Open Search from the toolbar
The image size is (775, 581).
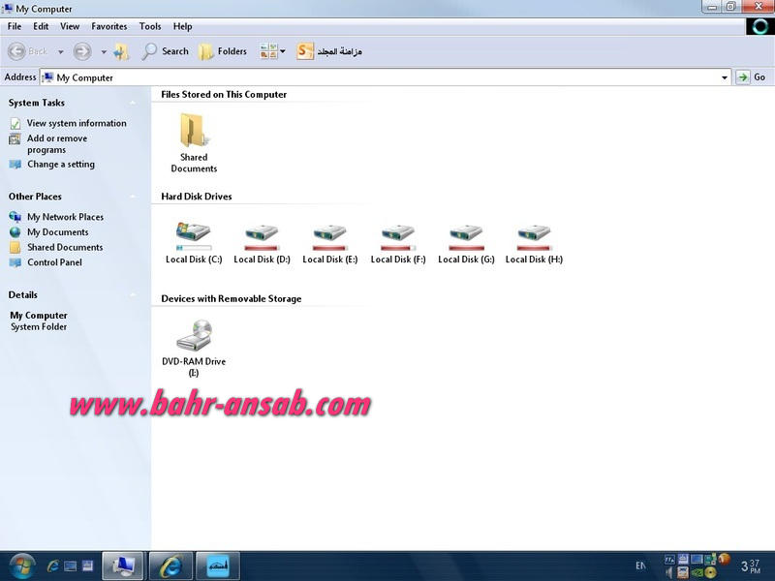point(165,51)
